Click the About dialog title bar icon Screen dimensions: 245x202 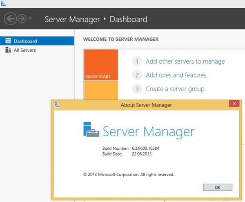tap(57, 105)
